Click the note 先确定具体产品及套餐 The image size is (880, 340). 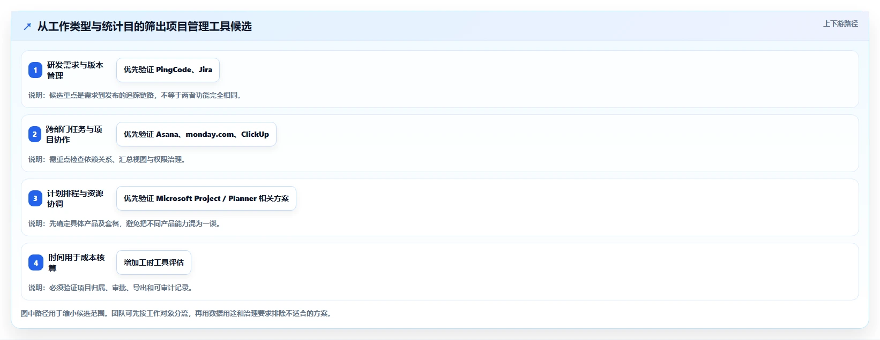(x=125, y=223)
